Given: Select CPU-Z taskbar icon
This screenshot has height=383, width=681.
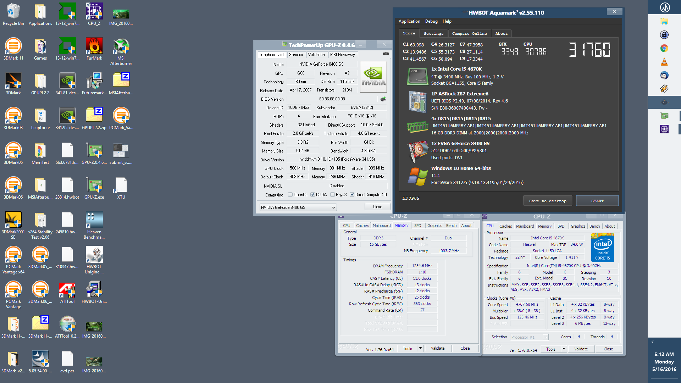Looking at the screenshot, I should pyautogui.click(x=664, y=129).
